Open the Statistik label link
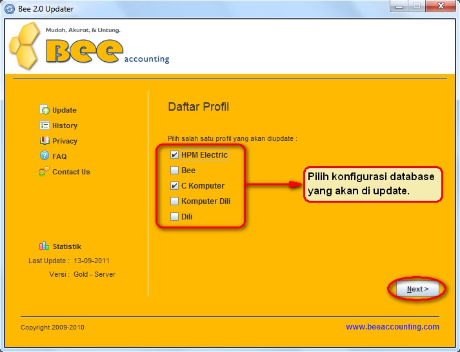460x352 pixels. [x=66, y=246]
